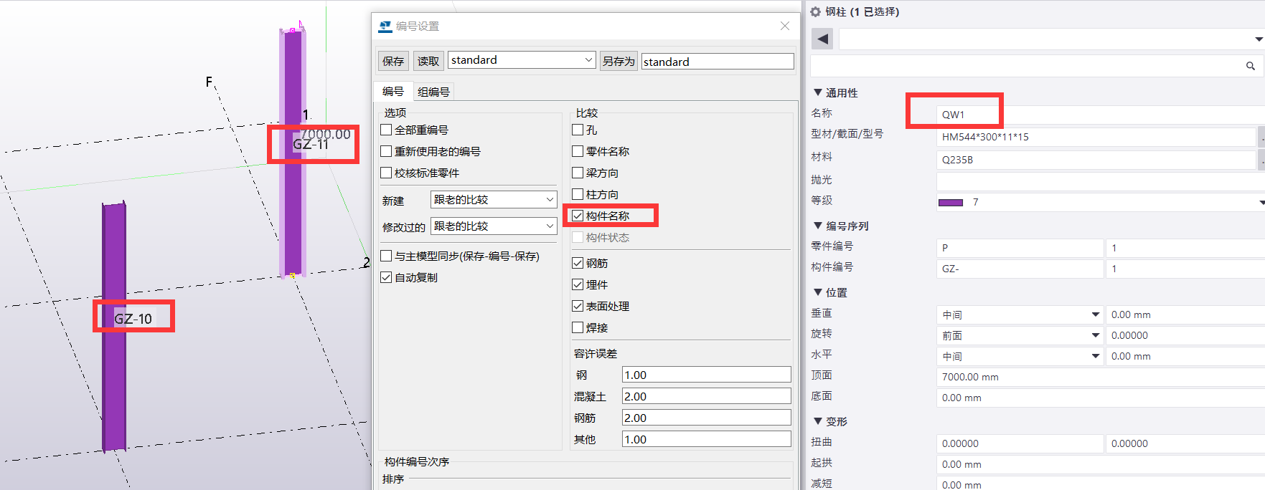1265x490 pixels.
Task: Open the 旋转 position dropdown
Action: 1096,335
